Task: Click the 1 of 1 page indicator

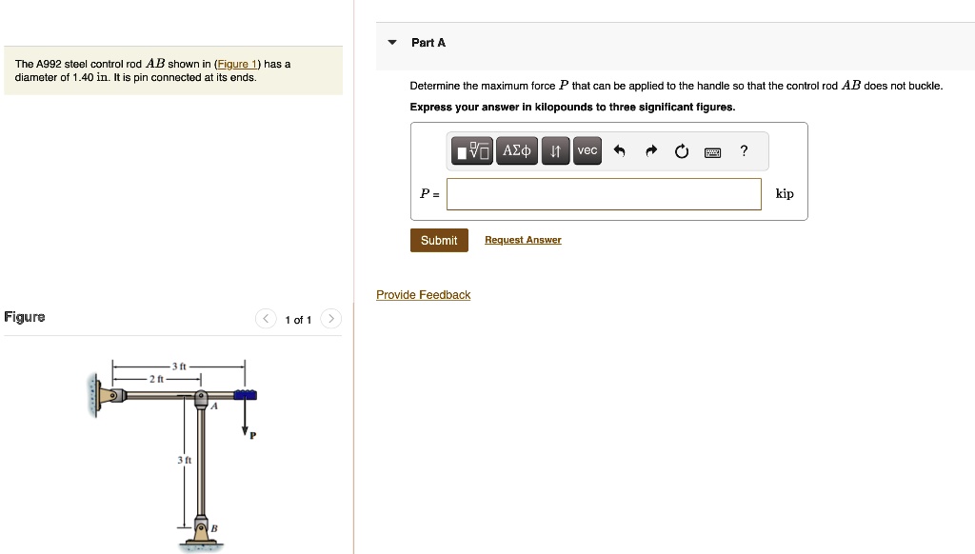Action: pyautogui.click(x=298, y=320)
